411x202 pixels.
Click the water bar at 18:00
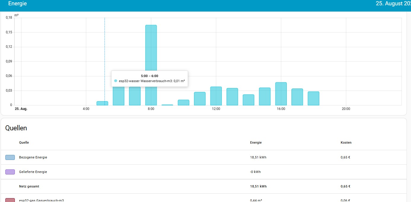pyautogui.click(x=313, y=98)
